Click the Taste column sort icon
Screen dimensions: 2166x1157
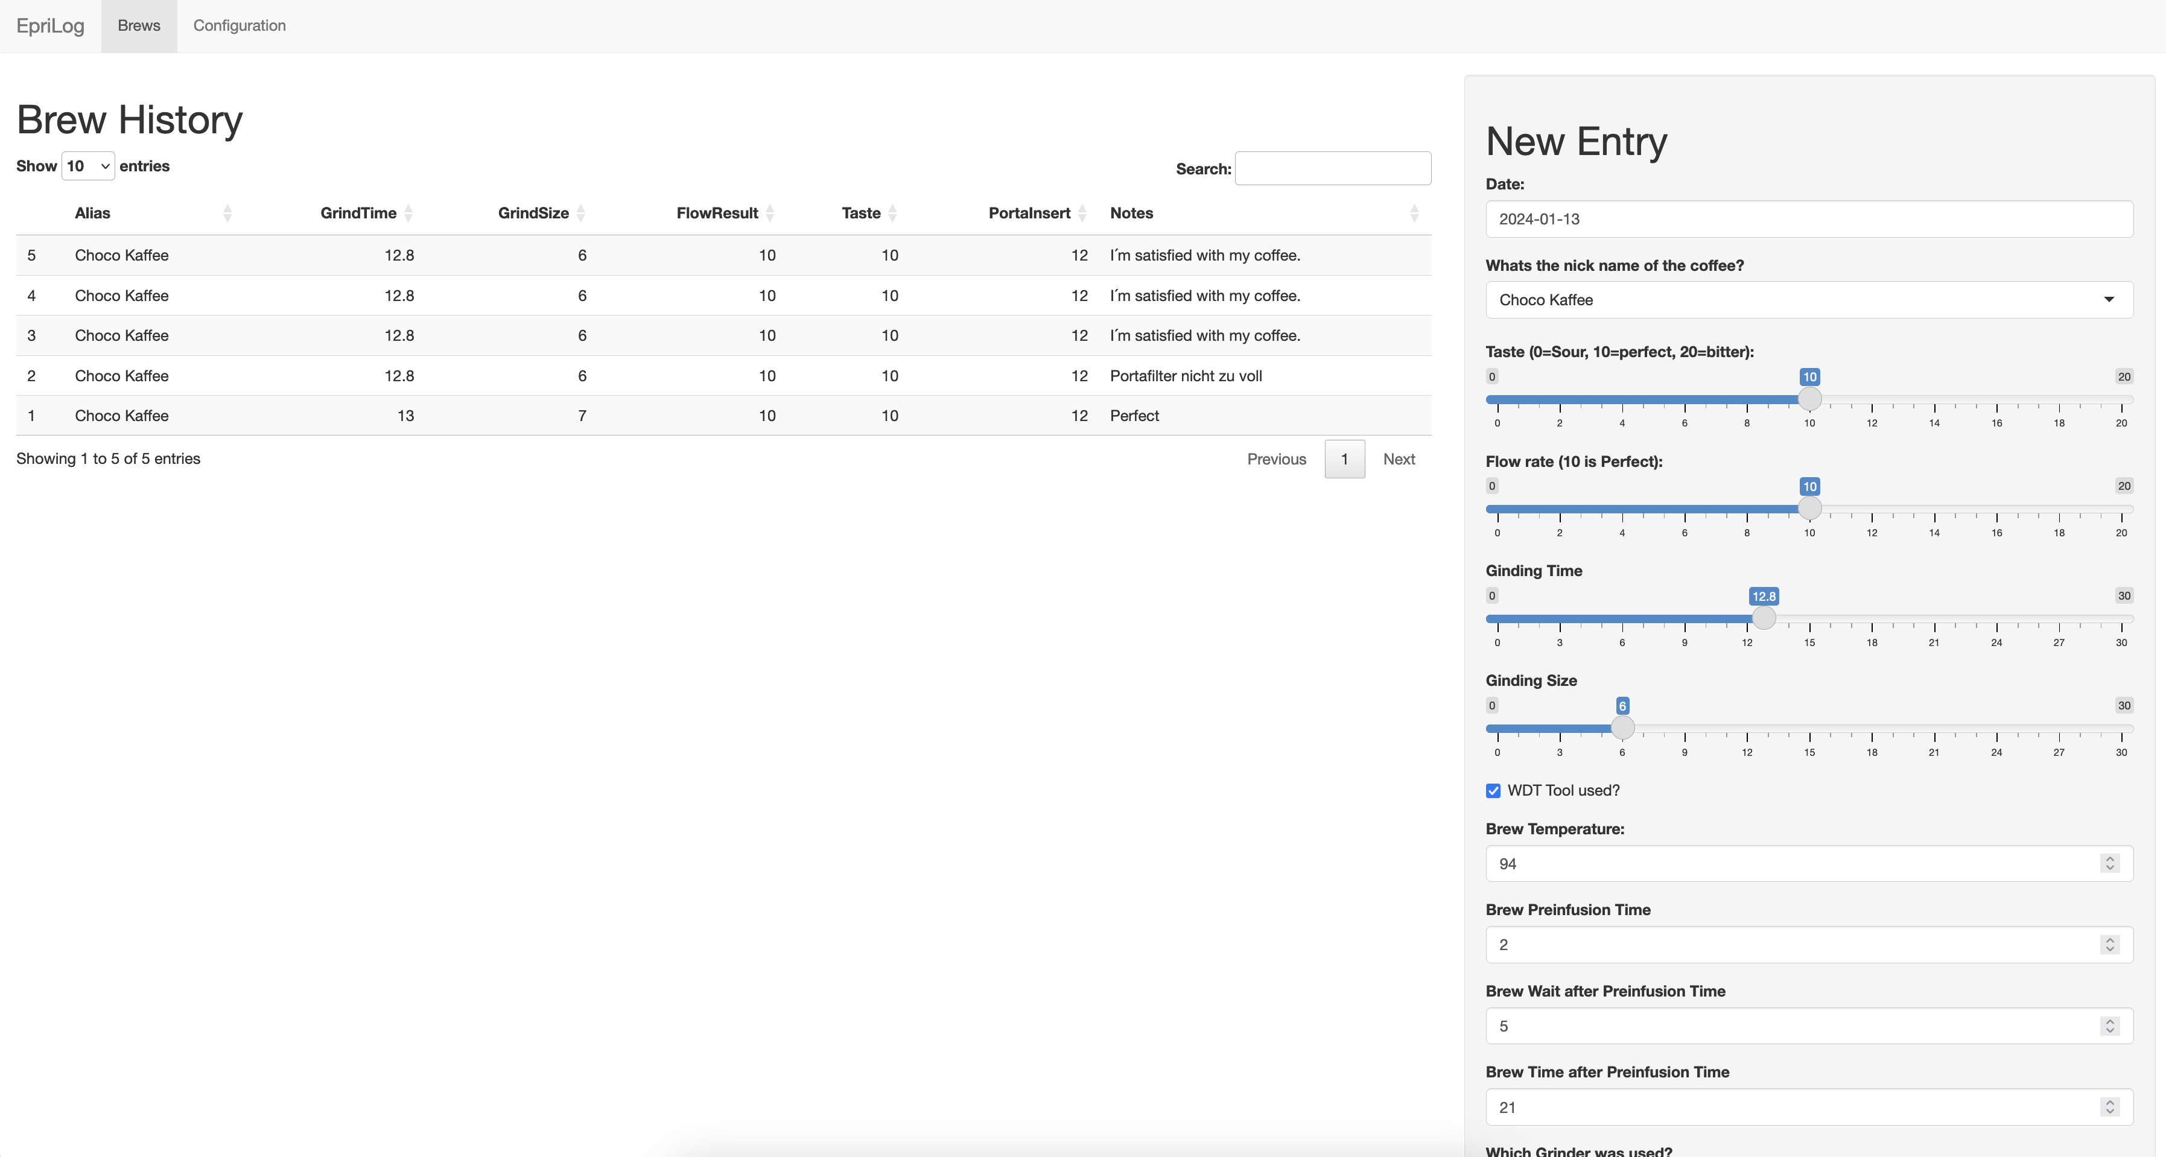coord(891,214)
